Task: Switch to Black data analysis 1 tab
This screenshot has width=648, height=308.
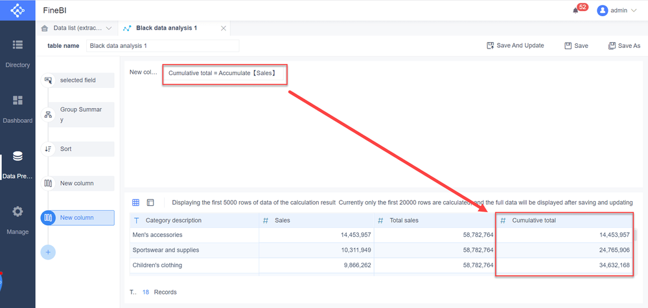Action: [167, 28]
